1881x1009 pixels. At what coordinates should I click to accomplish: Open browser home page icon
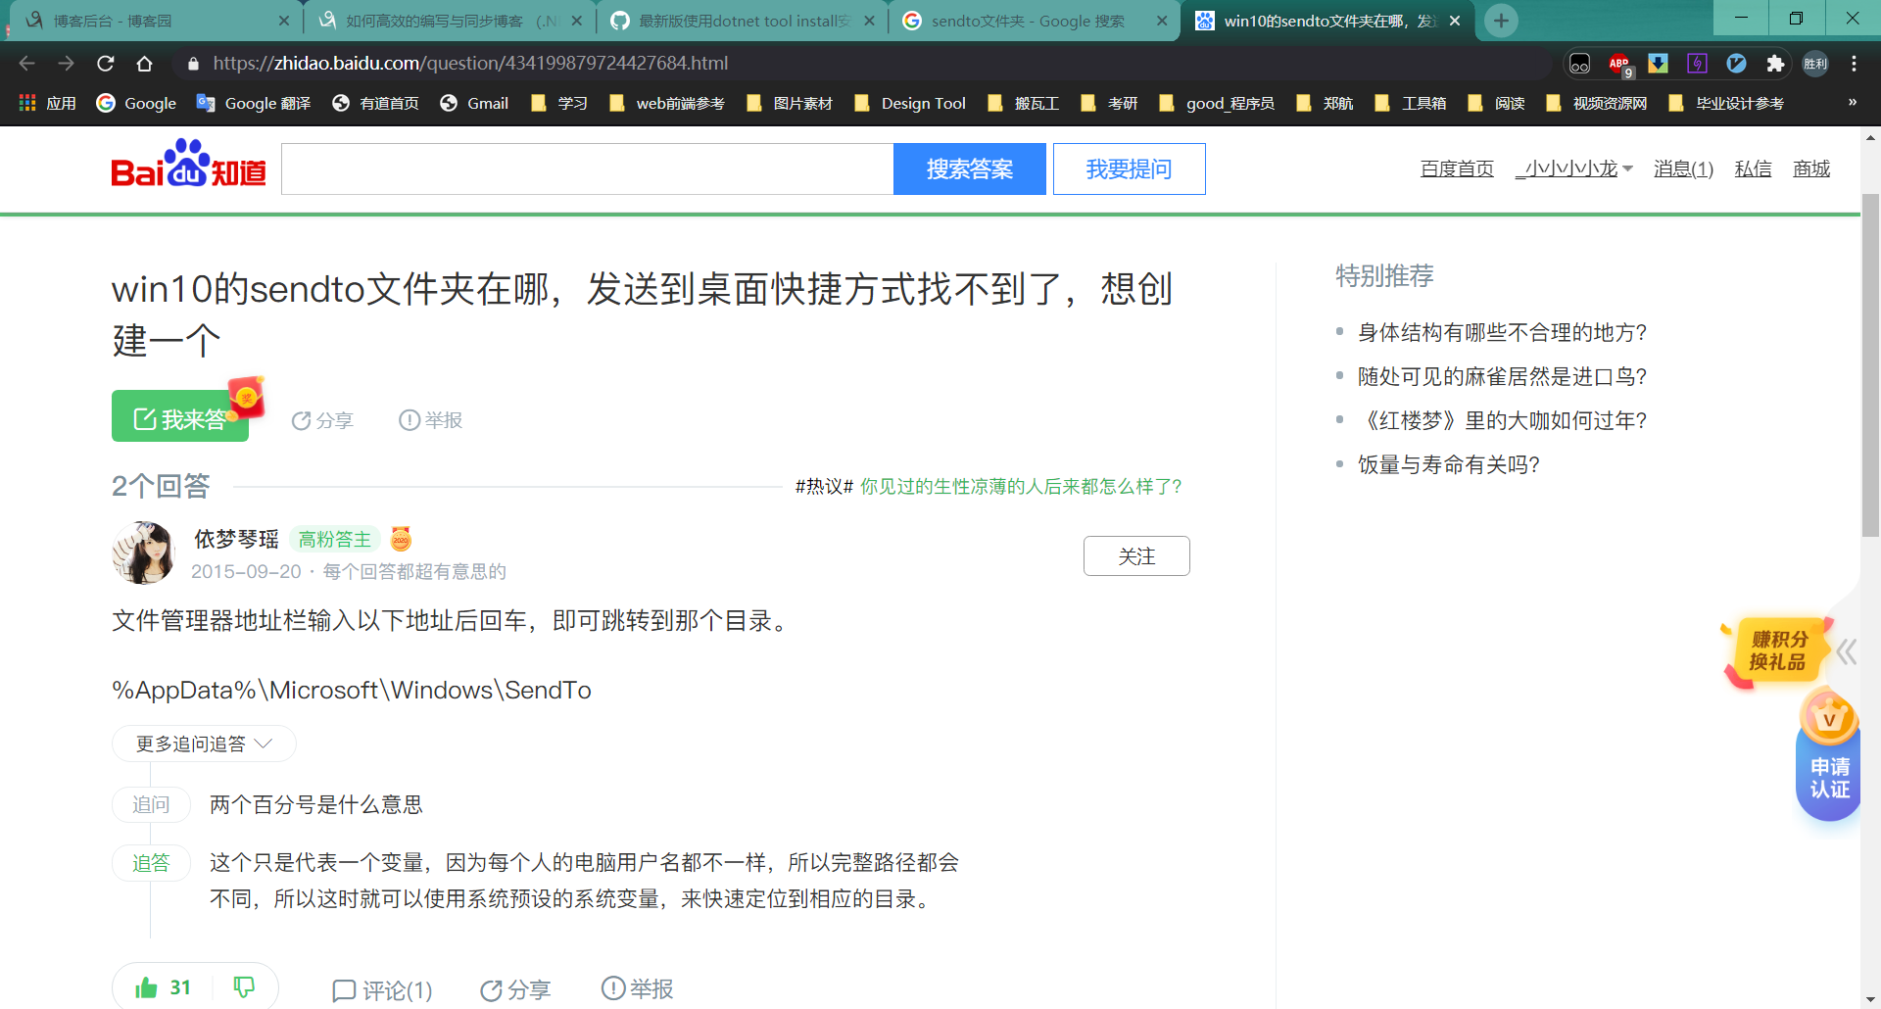tap(144, 63)
